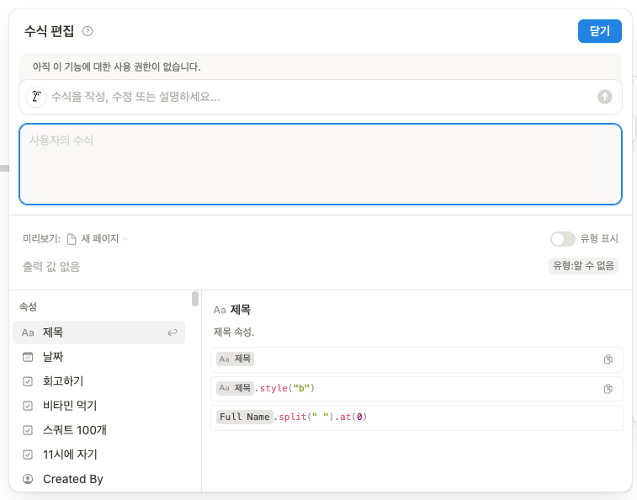Click the Full Name.split example row
The width and height of the screenshot is (637, 500).
tap(417, 418)
